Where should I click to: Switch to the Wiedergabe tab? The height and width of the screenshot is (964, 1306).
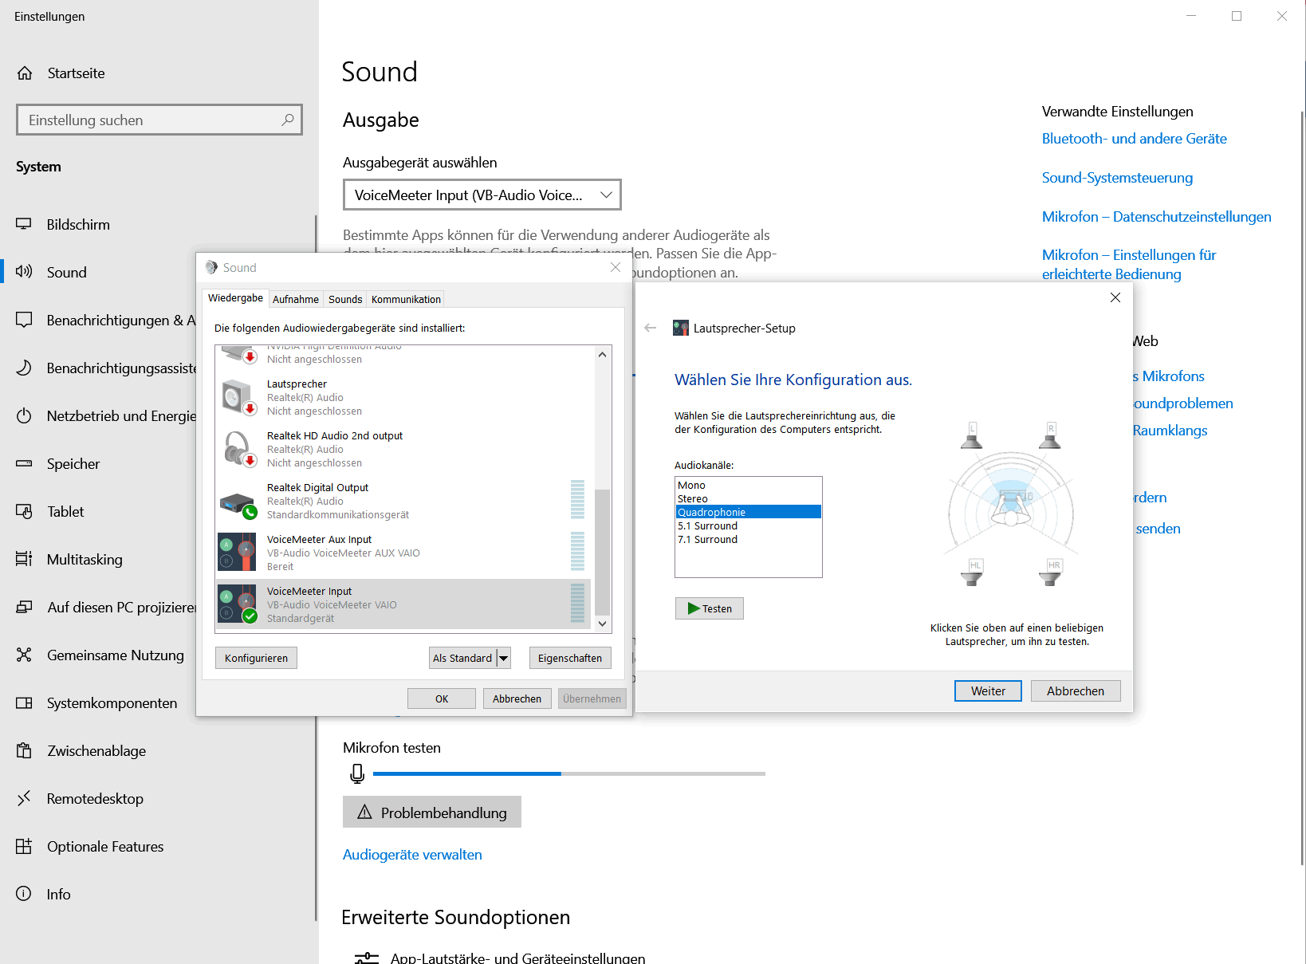(235, 298)
